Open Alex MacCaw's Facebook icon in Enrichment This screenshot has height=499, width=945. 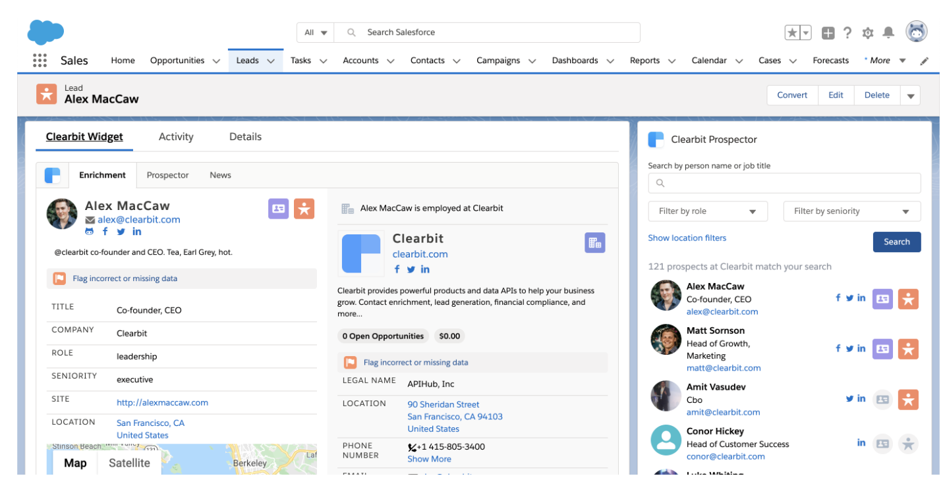pos(105,232)
